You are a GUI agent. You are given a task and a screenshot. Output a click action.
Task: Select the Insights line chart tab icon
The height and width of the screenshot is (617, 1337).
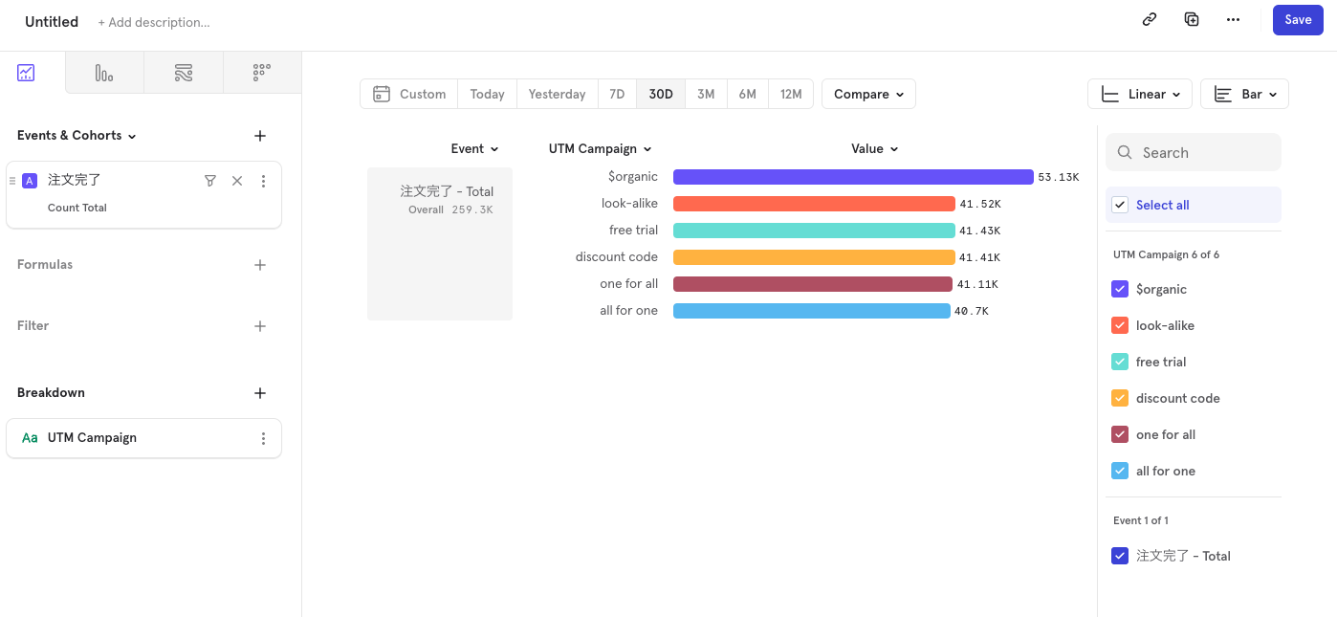coord(25,72)
